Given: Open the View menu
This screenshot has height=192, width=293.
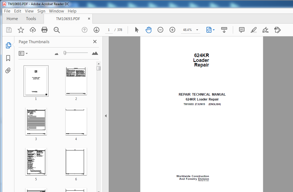Looking at the screenshot, I should (29, 11).
